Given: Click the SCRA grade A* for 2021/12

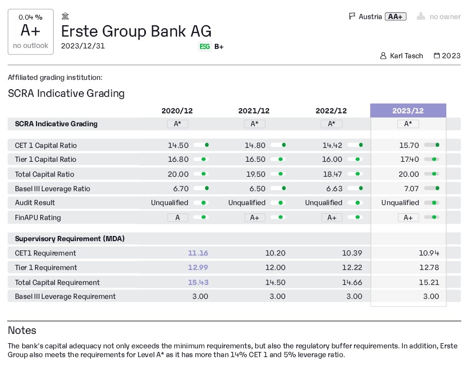Looking at the screenshot, I should 255,124.
